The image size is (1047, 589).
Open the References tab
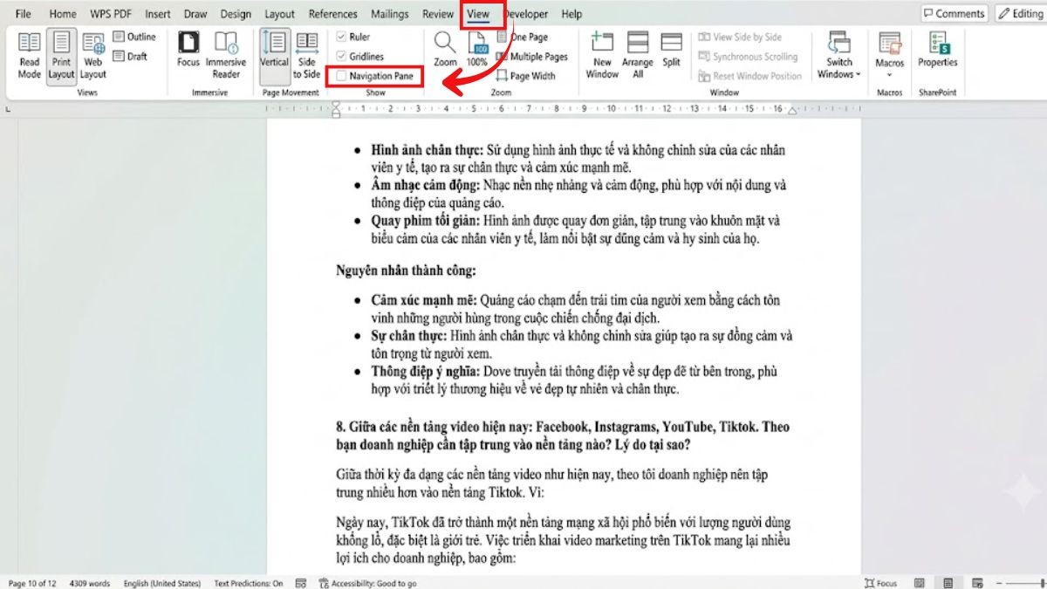point(333,14)
